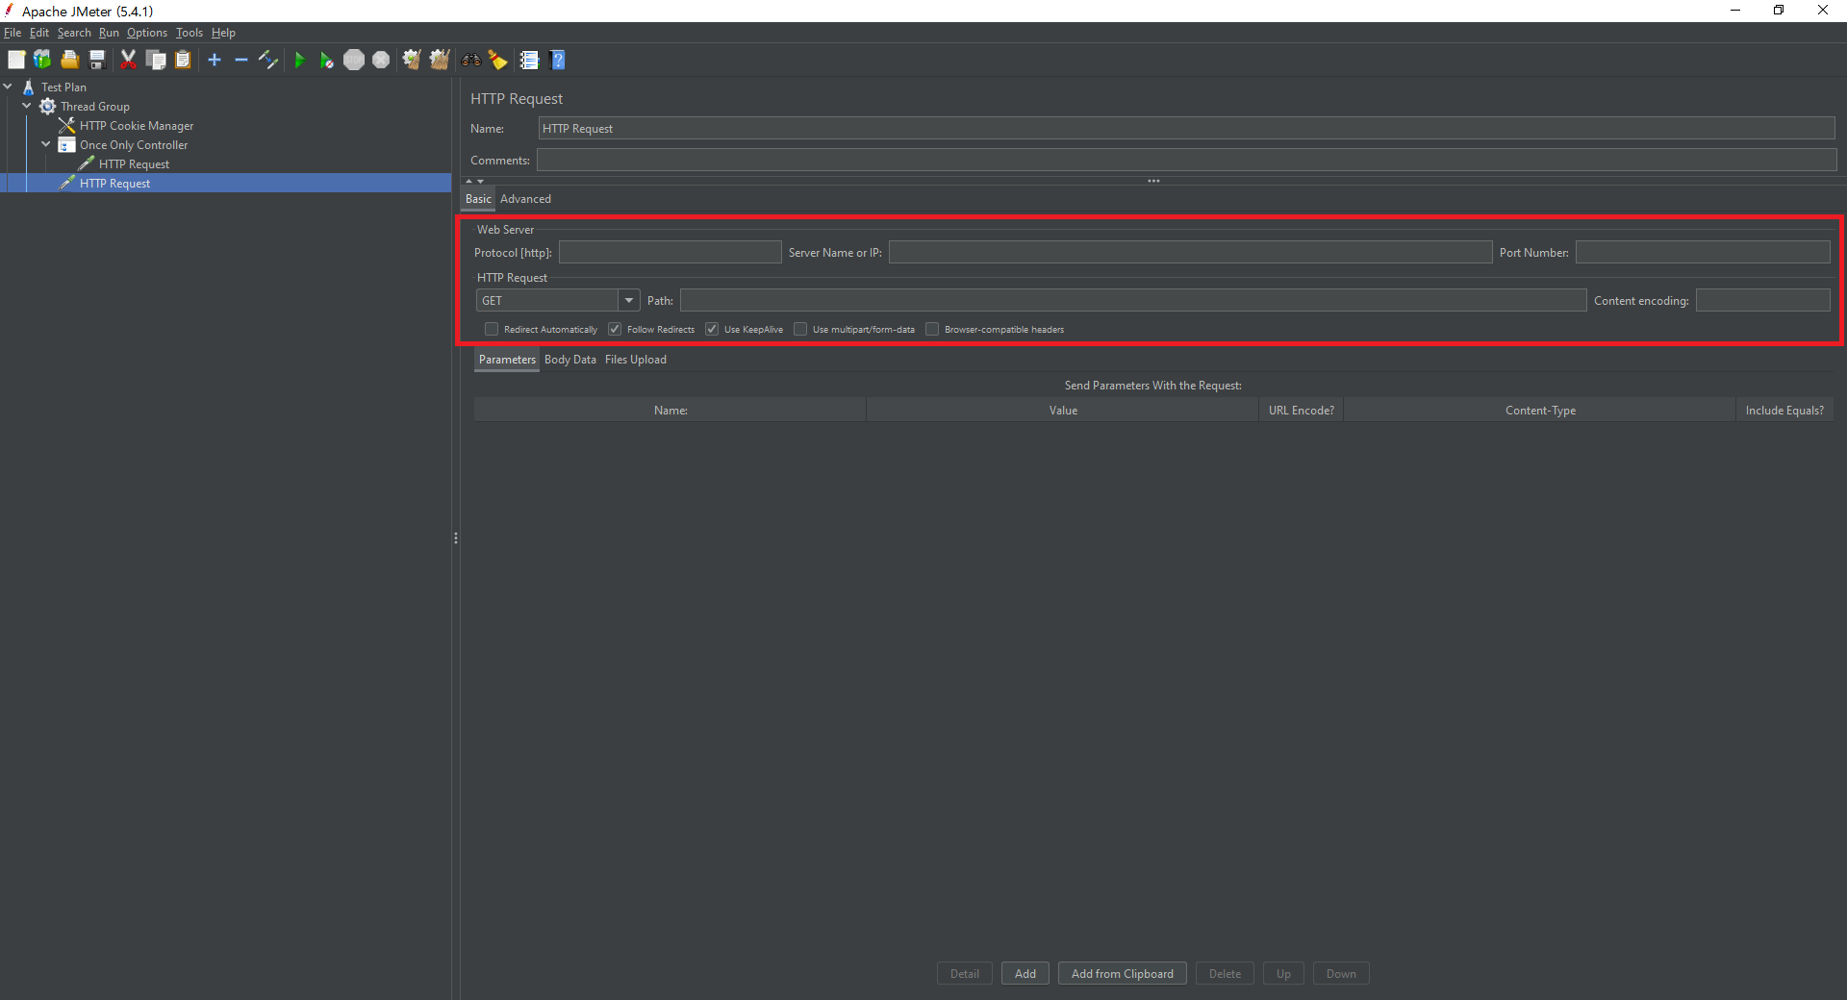
Task: Open Help with blue question icon
Action: click(557, 60)
